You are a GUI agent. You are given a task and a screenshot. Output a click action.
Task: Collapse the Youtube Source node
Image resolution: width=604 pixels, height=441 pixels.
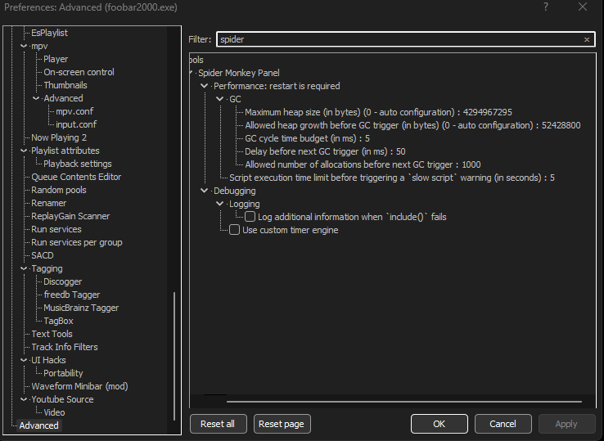(24, 400)
